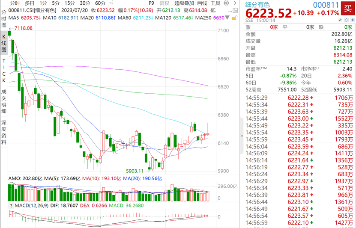Click the 14:55:29 tick row
Viewport: 356px width, 228px height.
(299, 98)
